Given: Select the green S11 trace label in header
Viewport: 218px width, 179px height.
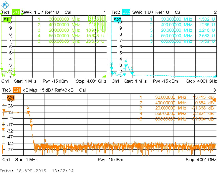Looking at the screenshot, I should [x=16, y=12].
